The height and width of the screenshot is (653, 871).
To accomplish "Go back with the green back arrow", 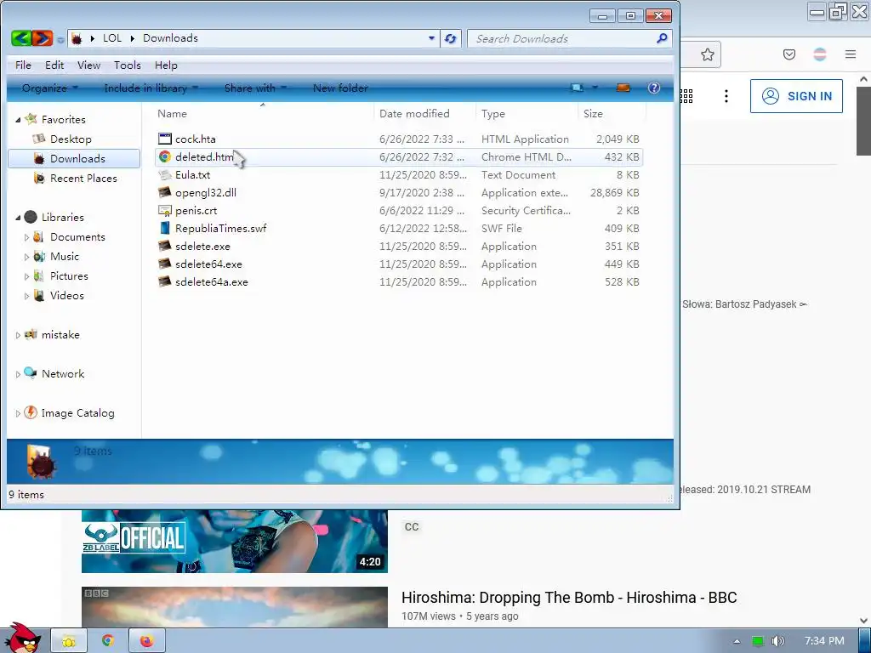I will [x=21, y=37].
